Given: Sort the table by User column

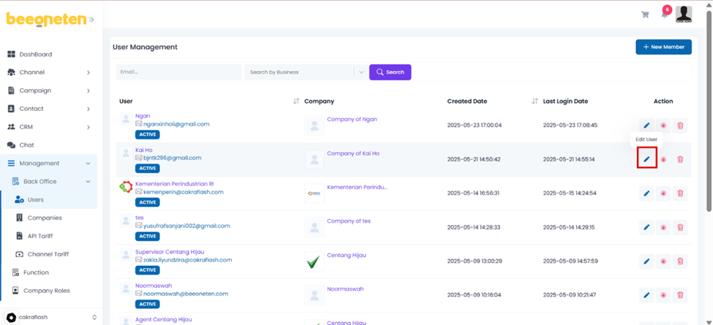Looking at the screenshot, I should (x=296, y=102).
